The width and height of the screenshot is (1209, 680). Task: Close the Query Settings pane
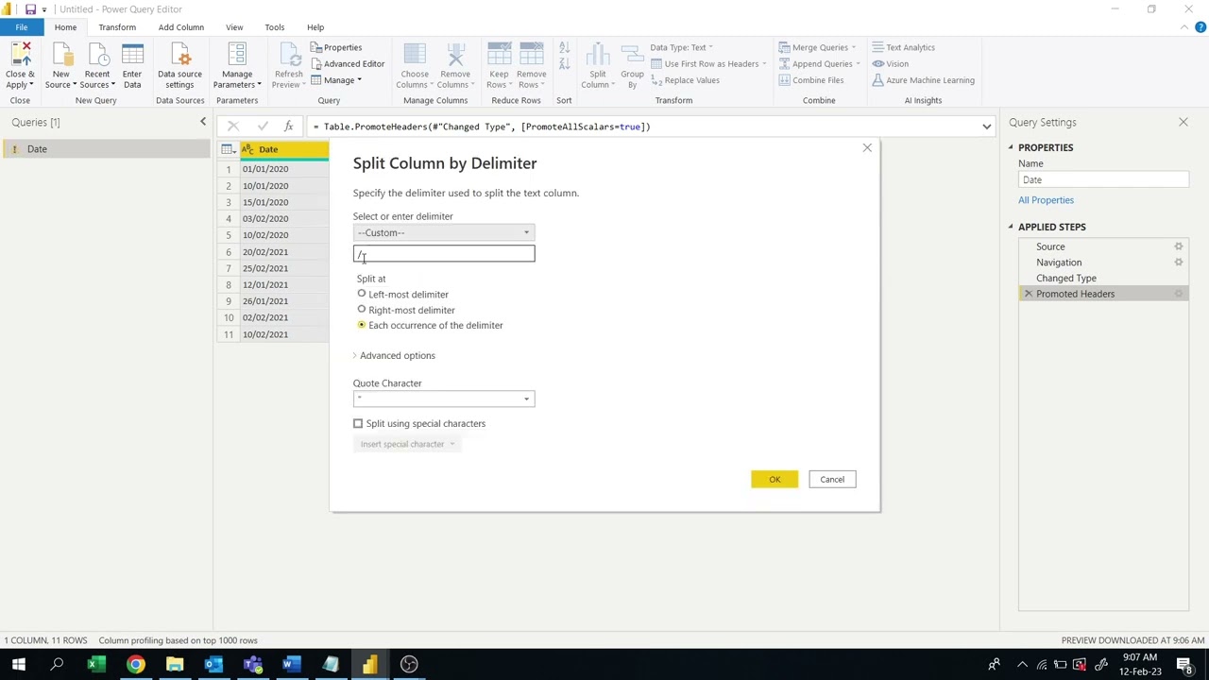point(1183,122)
